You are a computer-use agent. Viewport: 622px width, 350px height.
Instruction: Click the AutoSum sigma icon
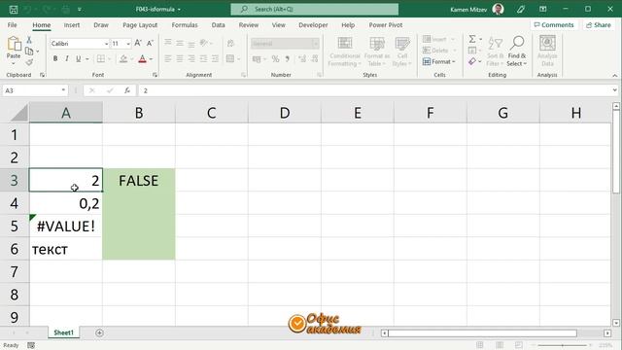point(472,39)
